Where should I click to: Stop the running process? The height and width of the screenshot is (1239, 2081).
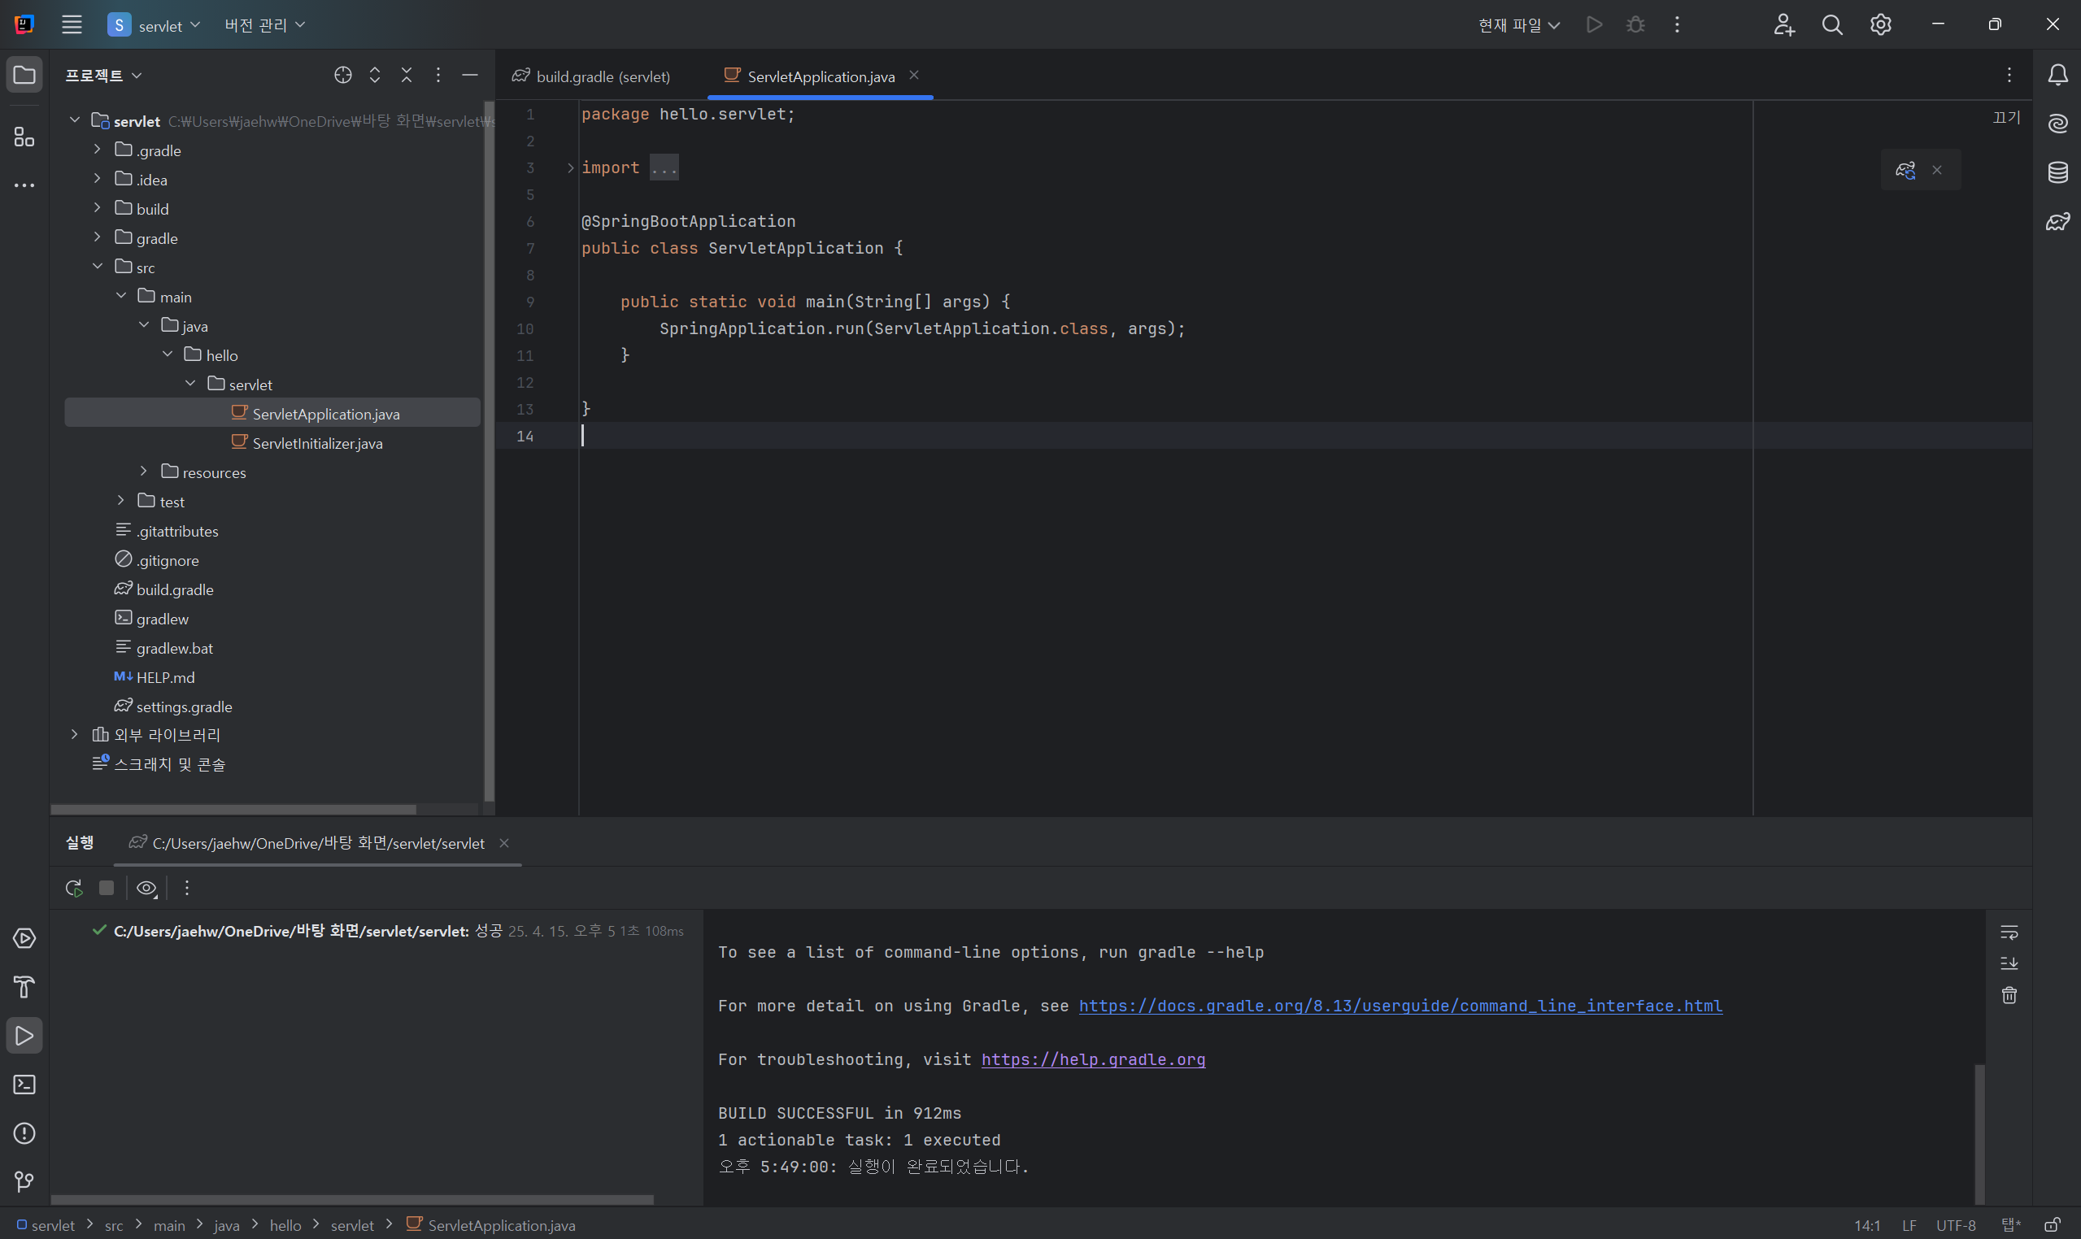(106, 889)
